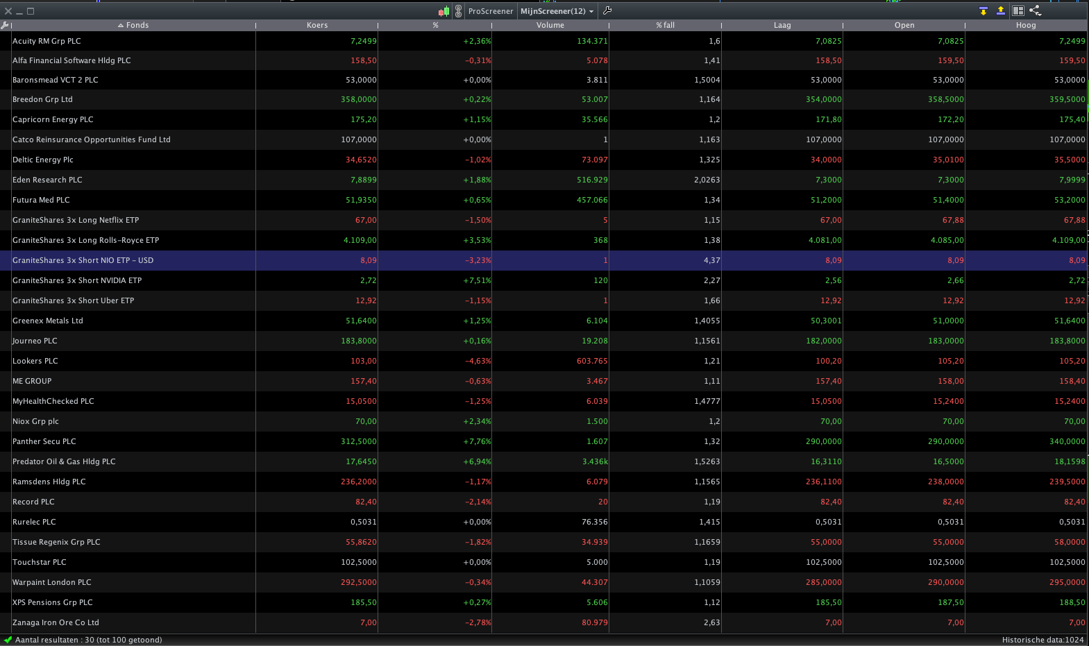The height and width of the screenshot is (646, 1089).
Task: Select the Greenex Metals Ltd row
Action: pyautogui.click(x=543, y=321)
